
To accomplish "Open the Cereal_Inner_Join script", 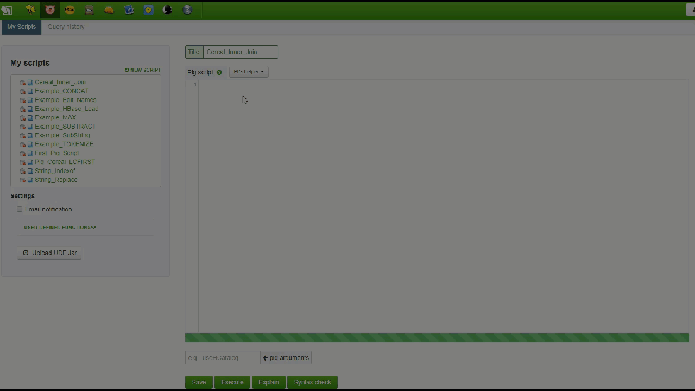I will [x=60, y=83].
